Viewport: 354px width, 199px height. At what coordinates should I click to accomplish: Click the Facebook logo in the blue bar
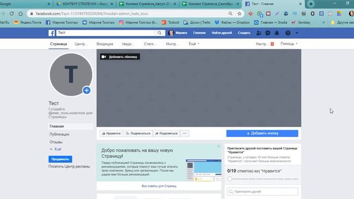51,33
